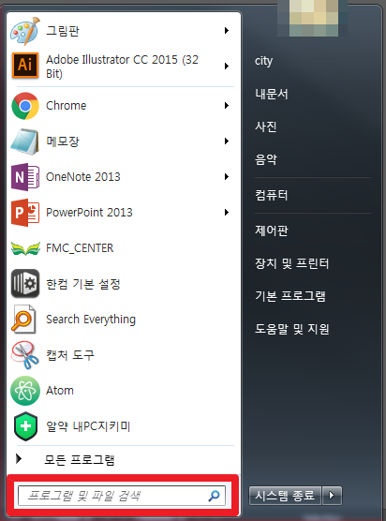Open 음악 library
The height and width of the screenshot is (521, 386).
click(266, 159)
